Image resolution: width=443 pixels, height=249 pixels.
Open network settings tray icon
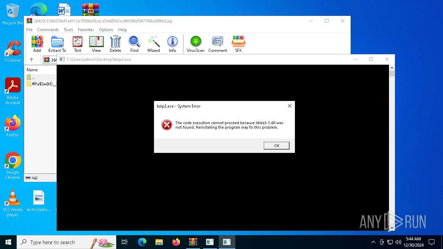[390, 242]
